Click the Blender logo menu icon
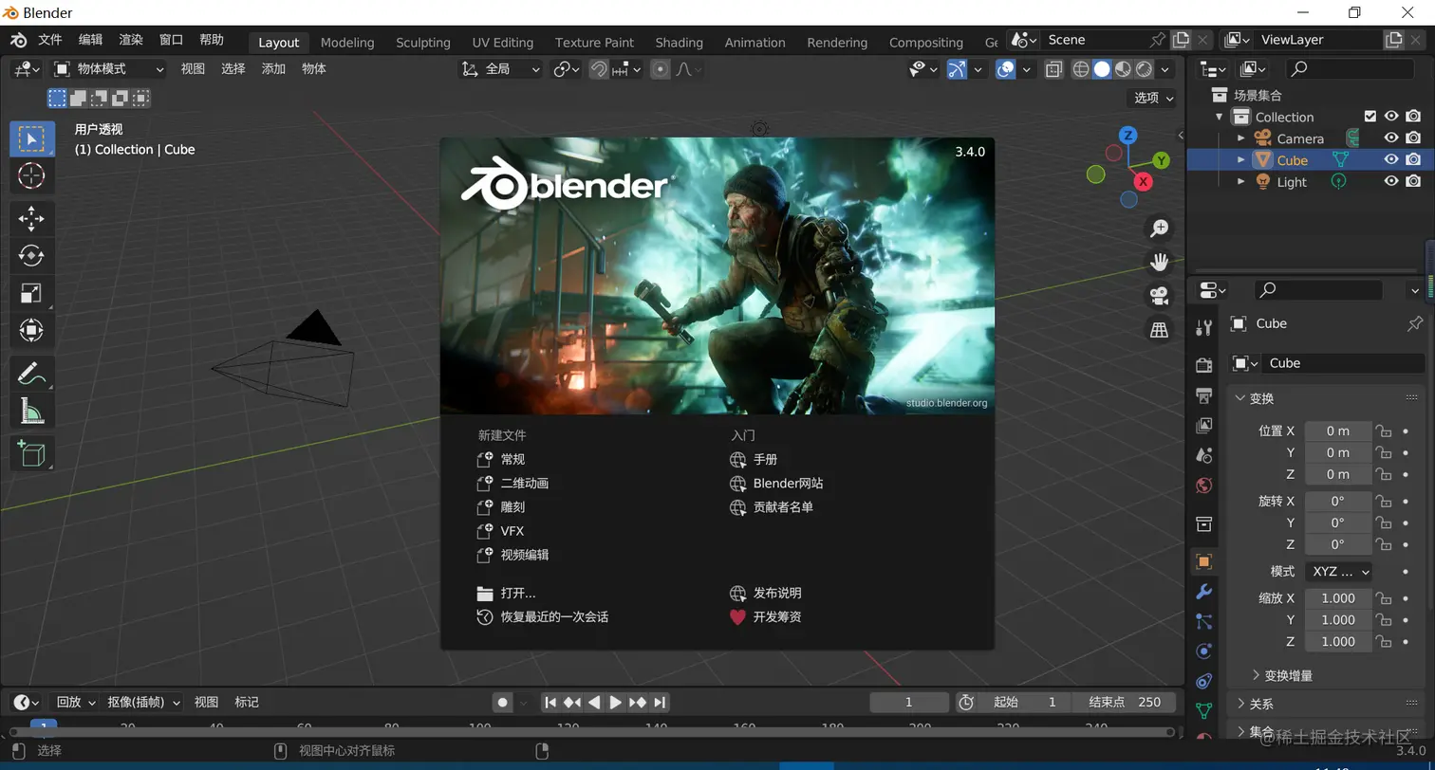 point(18,40)
